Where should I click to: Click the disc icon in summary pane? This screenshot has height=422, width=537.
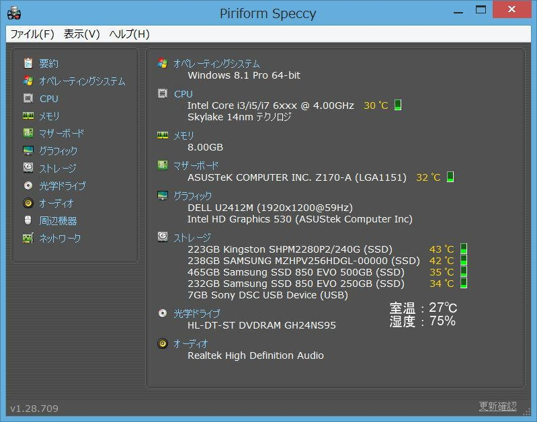163,313
